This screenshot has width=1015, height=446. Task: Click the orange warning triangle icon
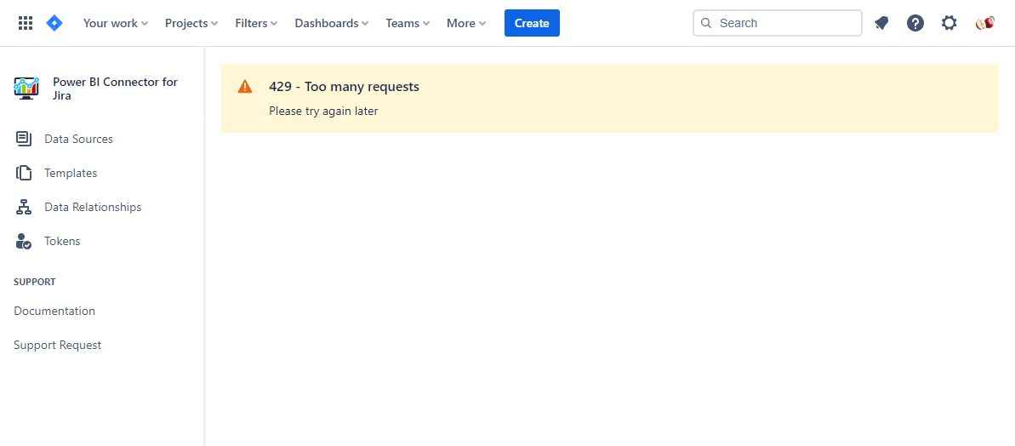(x=245, y=86)
